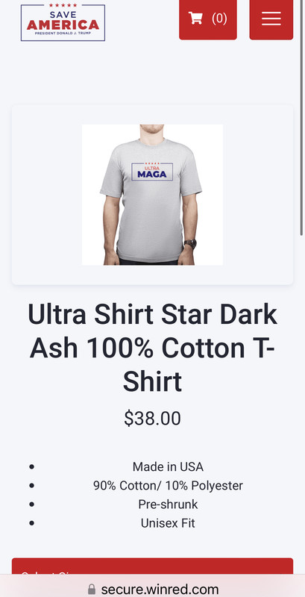
Task: Click the red stars above Save America
Action: coord(63,5)
